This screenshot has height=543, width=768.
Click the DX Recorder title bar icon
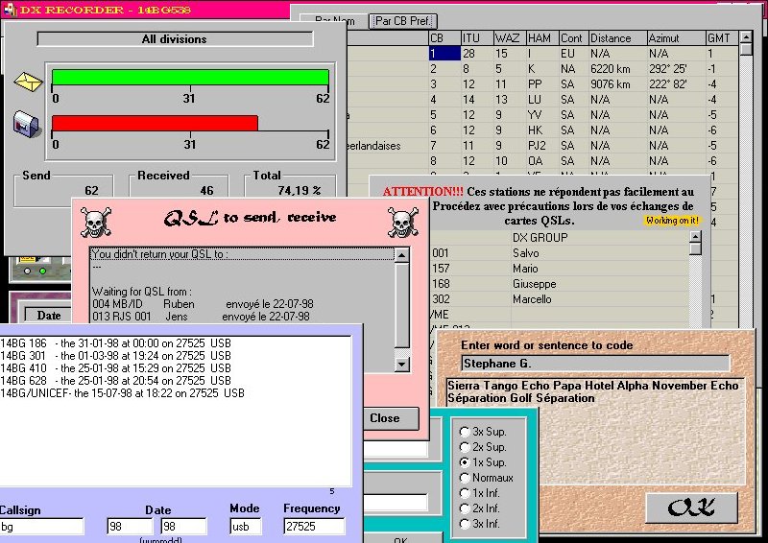coord(10,9)
